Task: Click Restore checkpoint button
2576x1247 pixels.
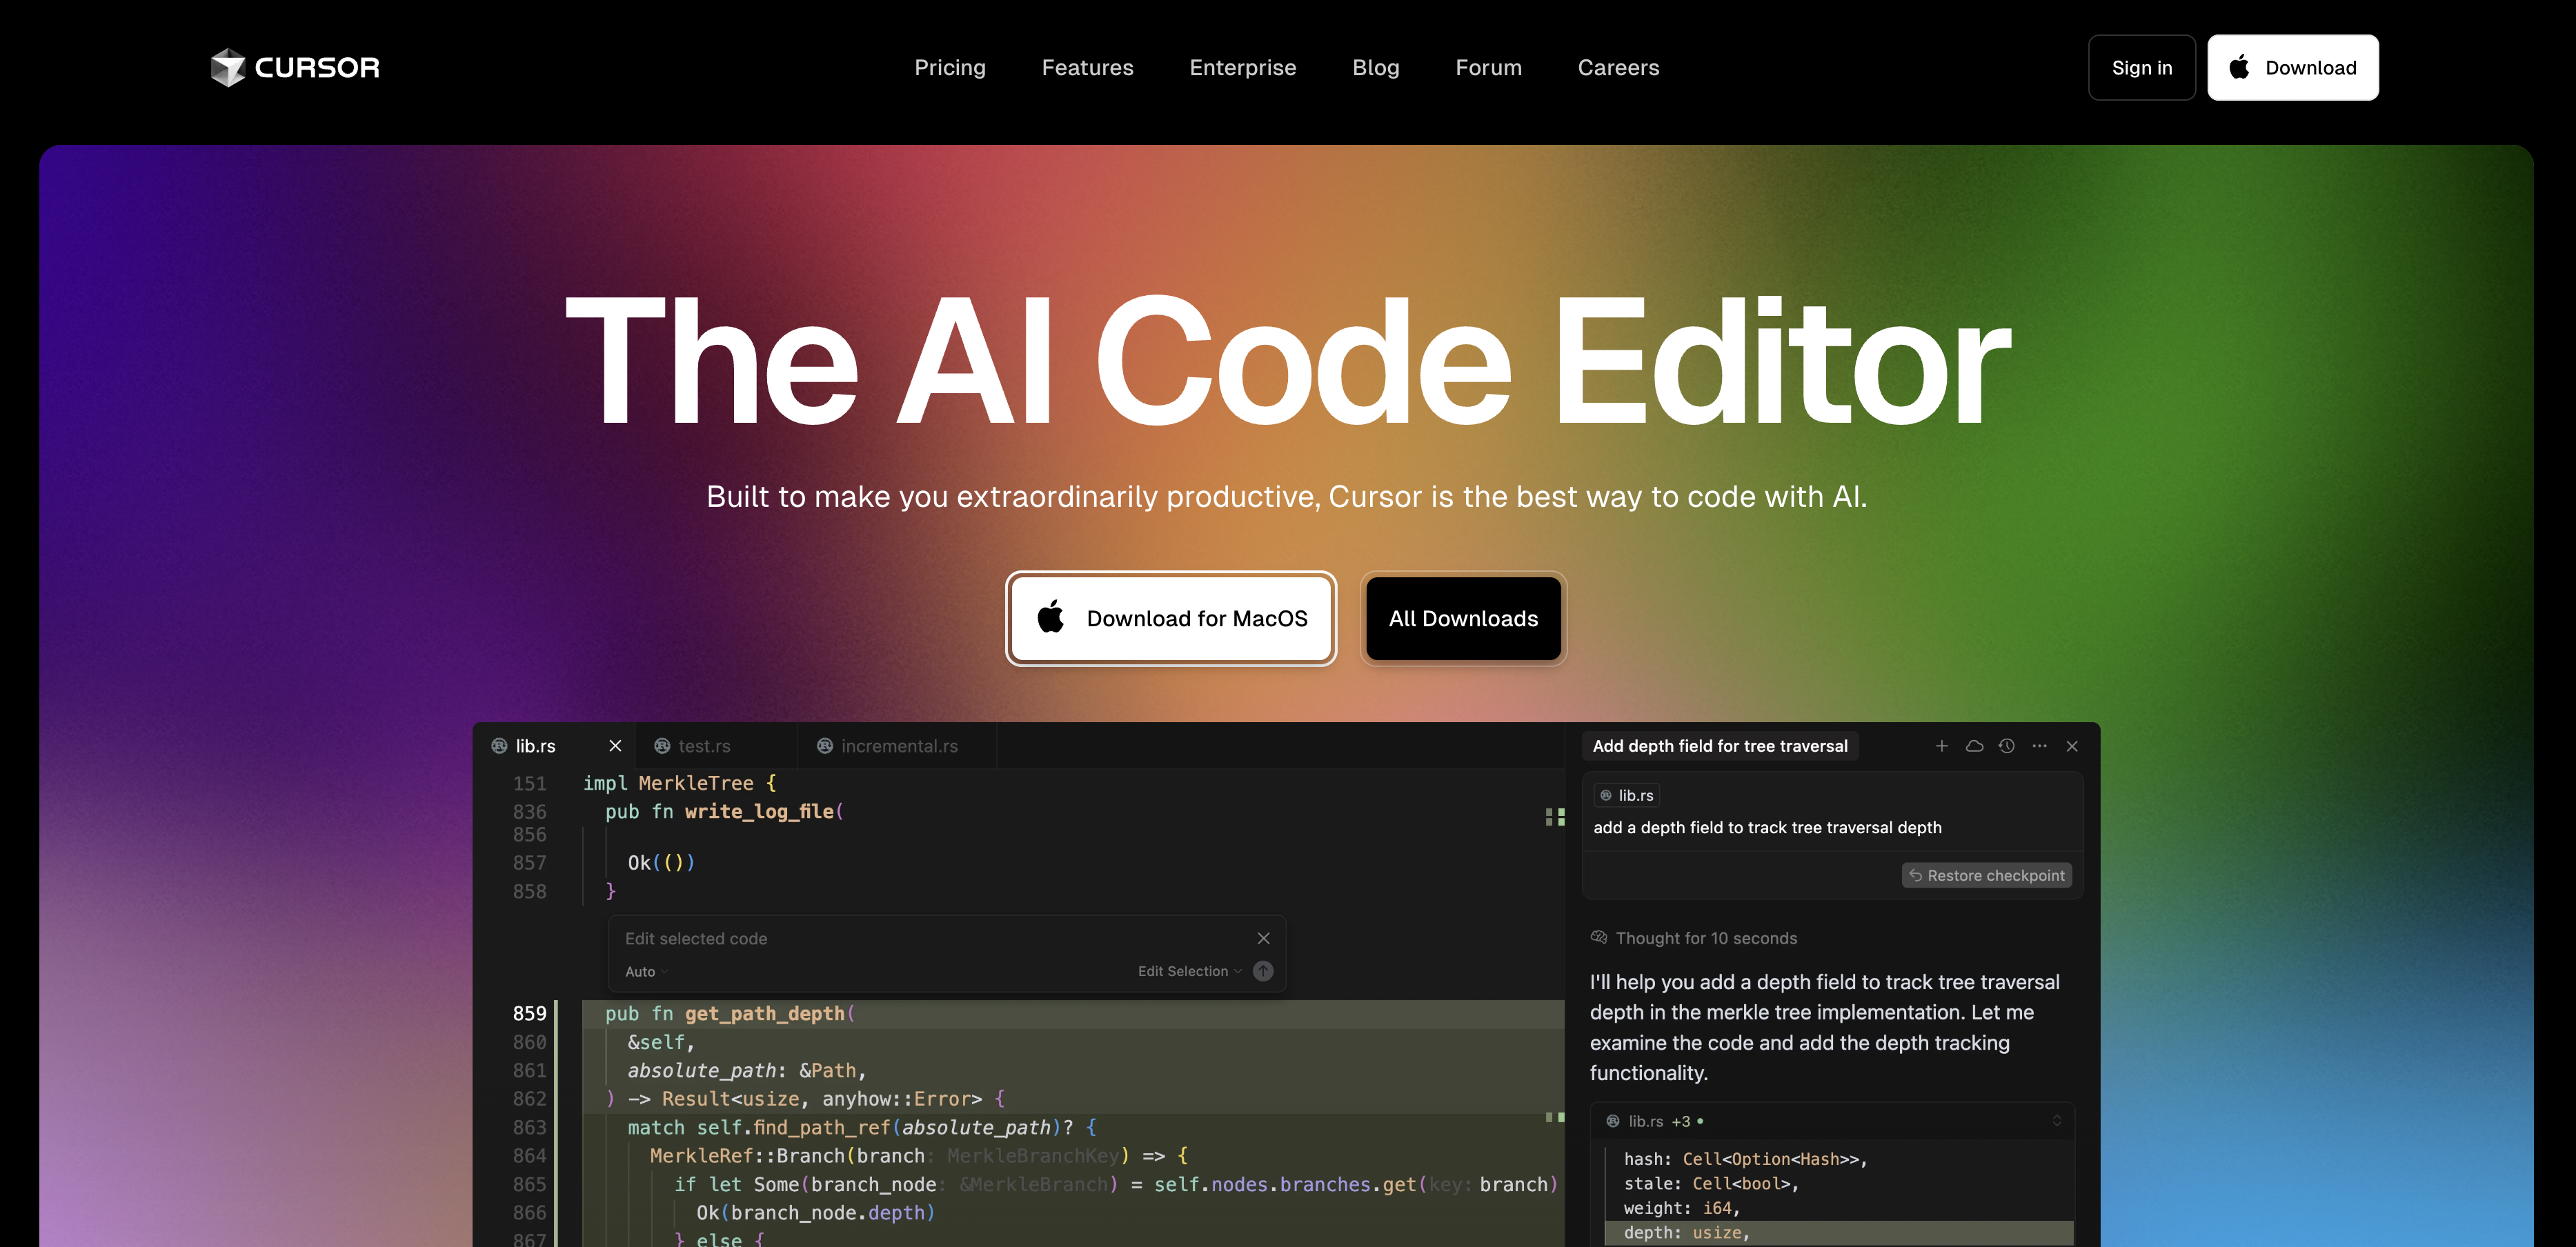Action: click(1986, 875)
